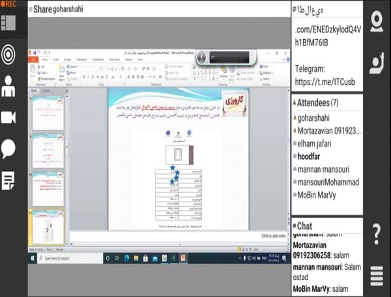This screenshot has height=297, width=391.
Task: Toggle the REC recording indicator
Action: click(x=9, y=4)
